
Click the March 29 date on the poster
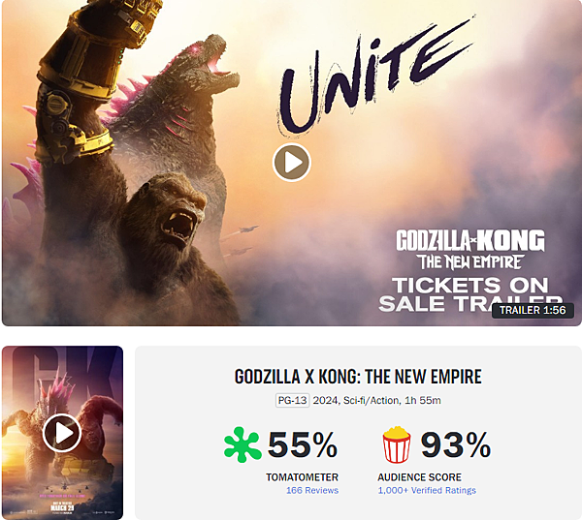point(62,507)
